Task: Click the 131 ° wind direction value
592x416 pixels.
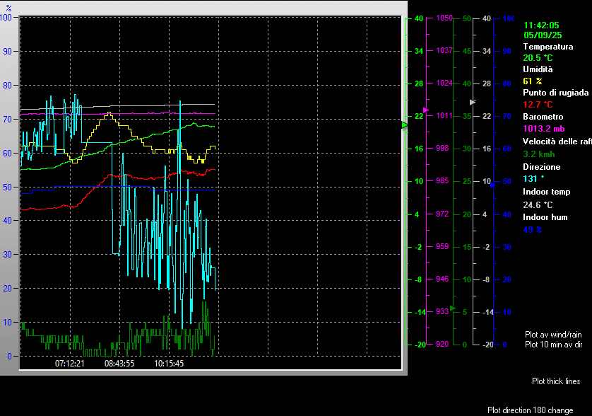Action: pyautogui.click(x=533, y=179)
